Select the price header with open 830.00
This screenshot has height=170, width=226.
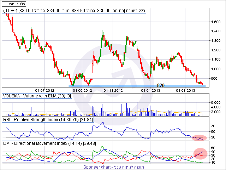pos(74,11)
